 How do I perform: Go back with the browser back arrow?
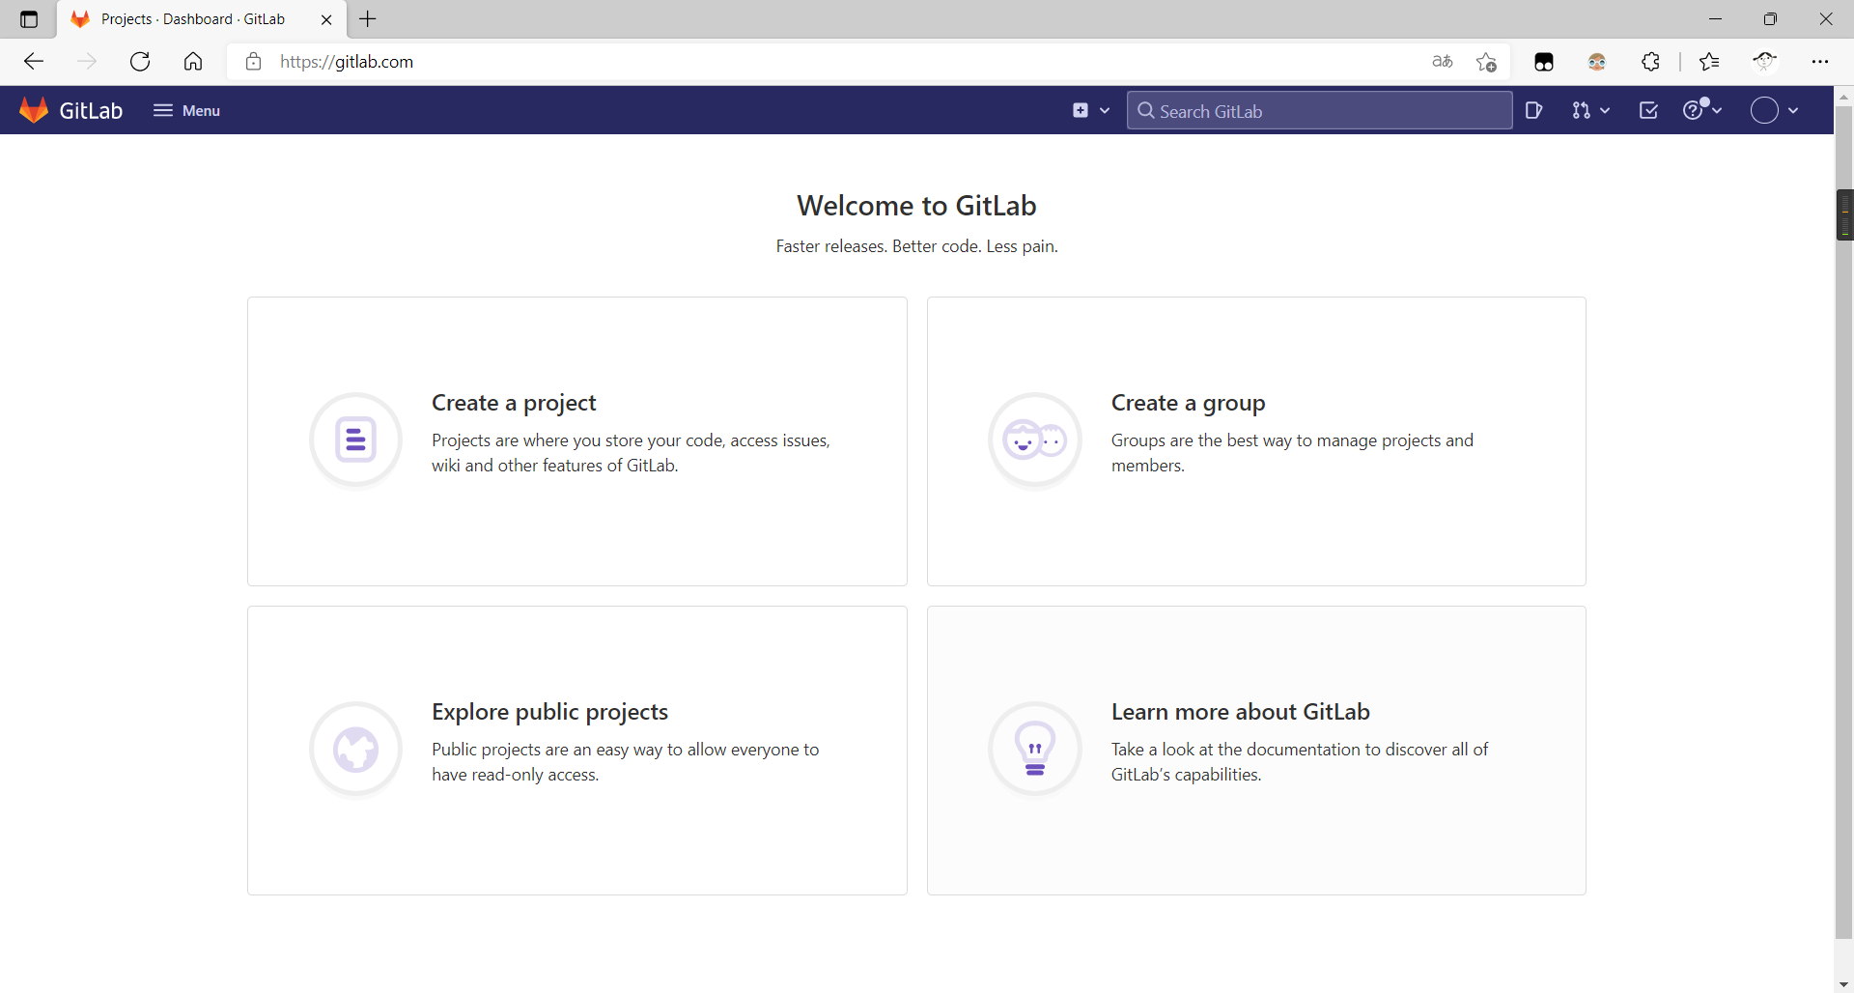[34, 62]
